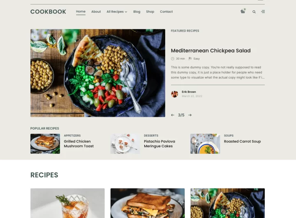Open the hamburger side menu icon
The height and width of the screenshot is (218, 296).
(x=263, y=12)
